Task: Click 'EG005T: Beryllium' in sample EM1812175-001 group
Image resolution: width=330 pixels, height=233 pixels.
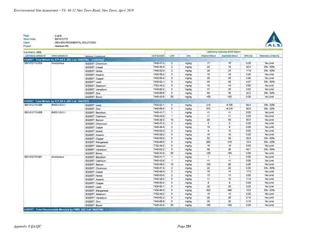Action: coord(95,157)
